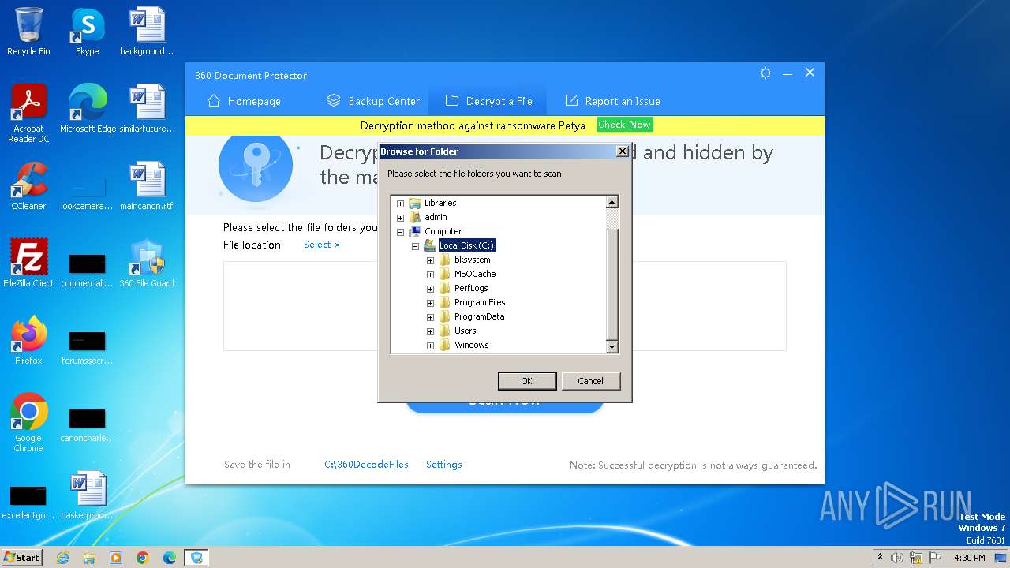Select Libraries in the folder tree
1010x568 pixels.
440,203
